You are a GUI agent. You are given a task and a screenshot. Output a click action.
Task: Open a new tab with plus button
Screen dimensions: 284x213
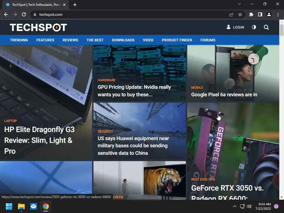pyautogui.click(x=75, y=5)
